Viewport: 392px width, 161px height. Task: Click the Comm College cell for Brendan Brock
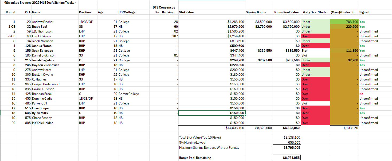click(128, 94)
